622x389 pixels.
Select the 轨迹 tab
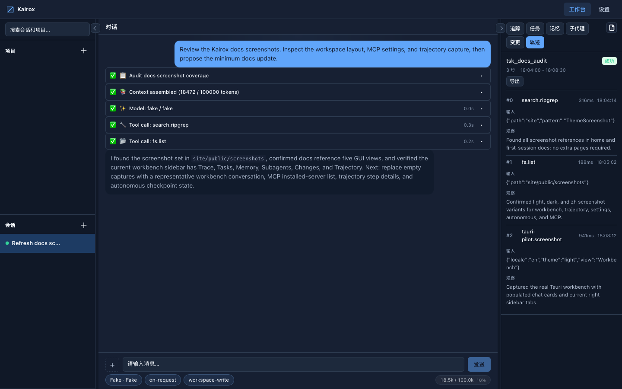tap(535, 42)
